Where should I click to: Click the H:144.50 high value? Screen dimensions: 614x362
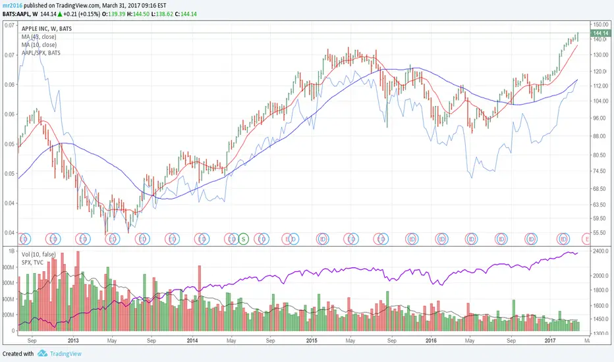[x=138, y=14]
